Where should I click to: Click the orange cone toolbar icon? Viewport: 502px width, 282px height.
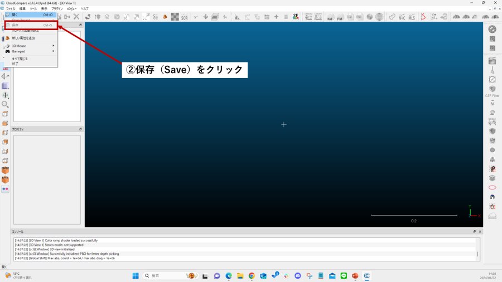tap(165, 17)
